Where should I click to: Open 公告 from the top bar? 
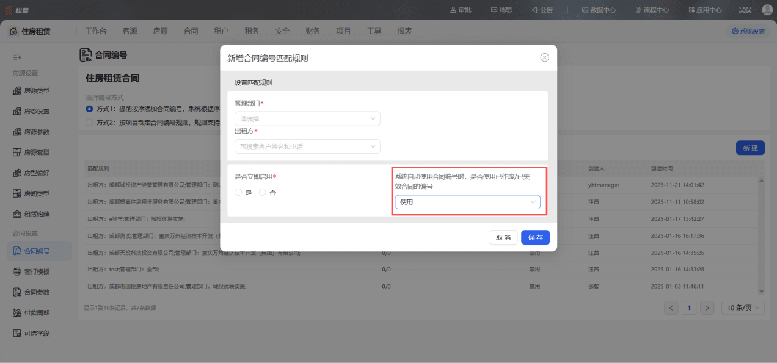[542, 10]
